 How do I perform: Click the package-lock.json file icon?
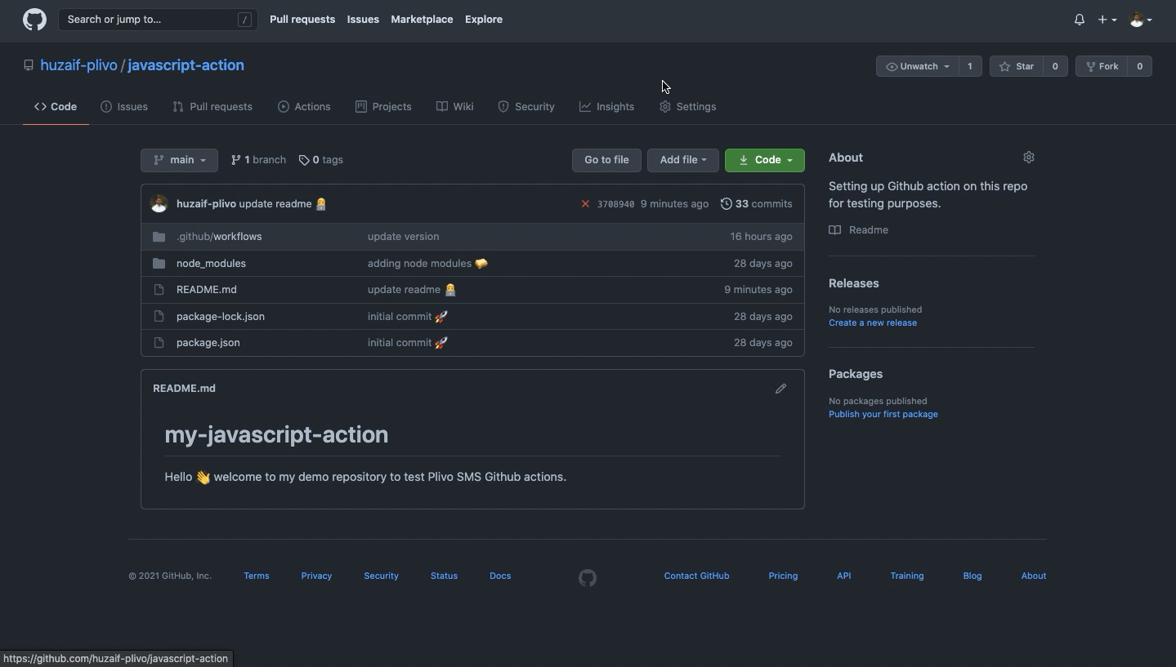click(x=159, y=317)
